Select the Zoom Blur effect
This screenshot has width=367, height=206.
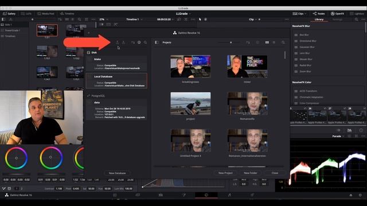click(x=305, y=72)
